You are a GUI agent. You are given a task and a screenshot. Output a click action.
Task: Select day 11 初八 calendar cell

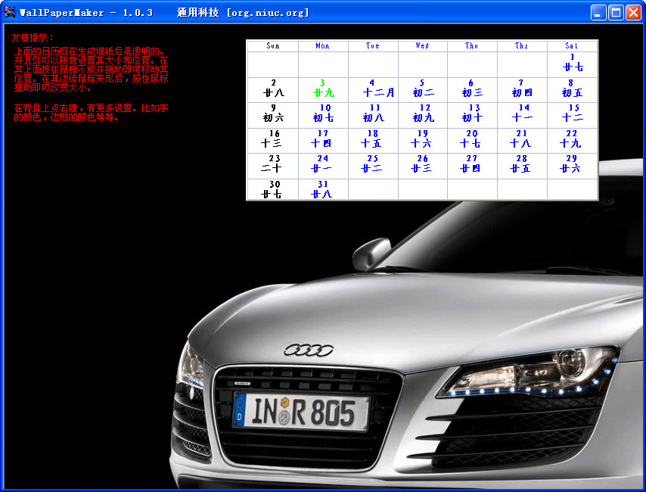coord(373,115)
